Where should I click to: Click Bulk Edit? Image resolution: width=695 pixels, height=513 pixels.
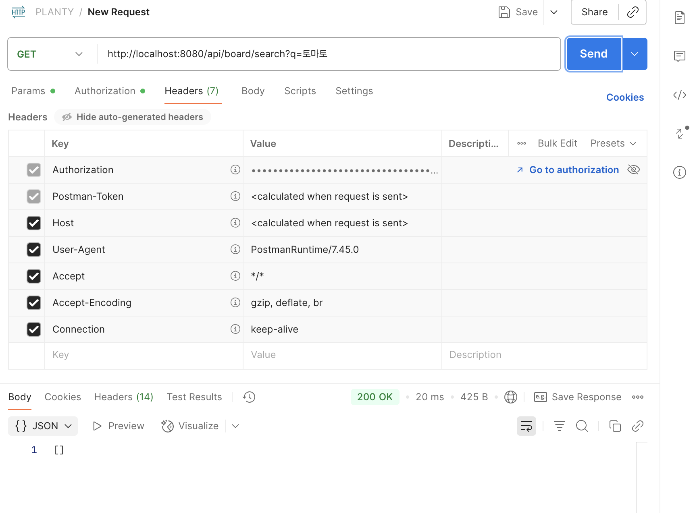click(558, 143)
